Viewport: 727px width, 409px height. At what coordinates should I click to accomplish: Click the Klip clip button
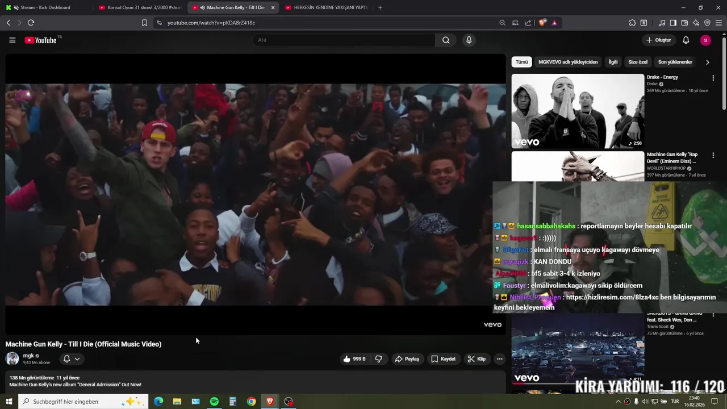(x=477, y=359)
